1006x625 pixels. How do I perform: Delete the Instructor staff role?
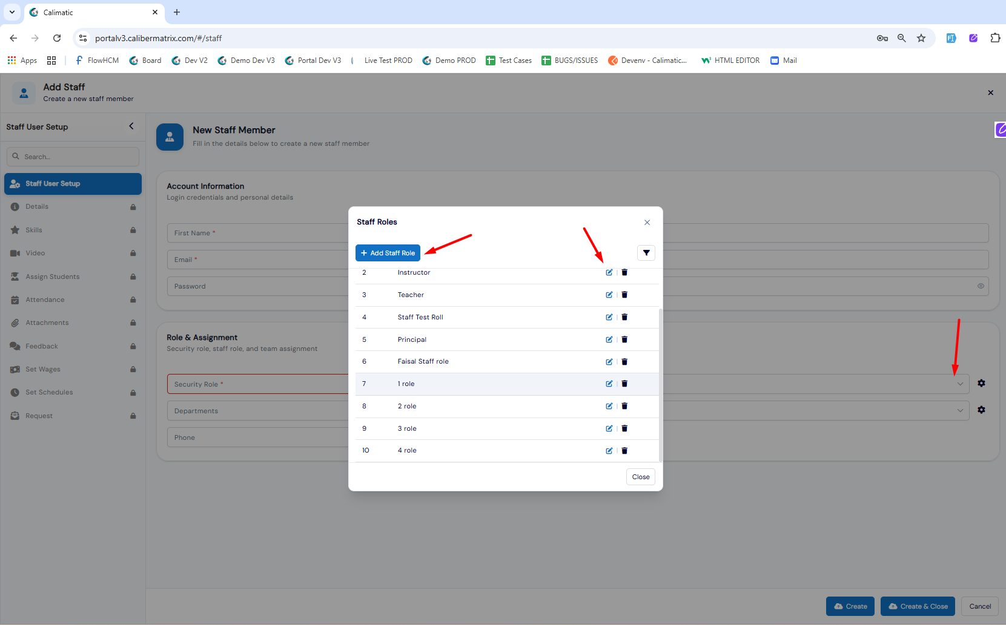[624, 272]
